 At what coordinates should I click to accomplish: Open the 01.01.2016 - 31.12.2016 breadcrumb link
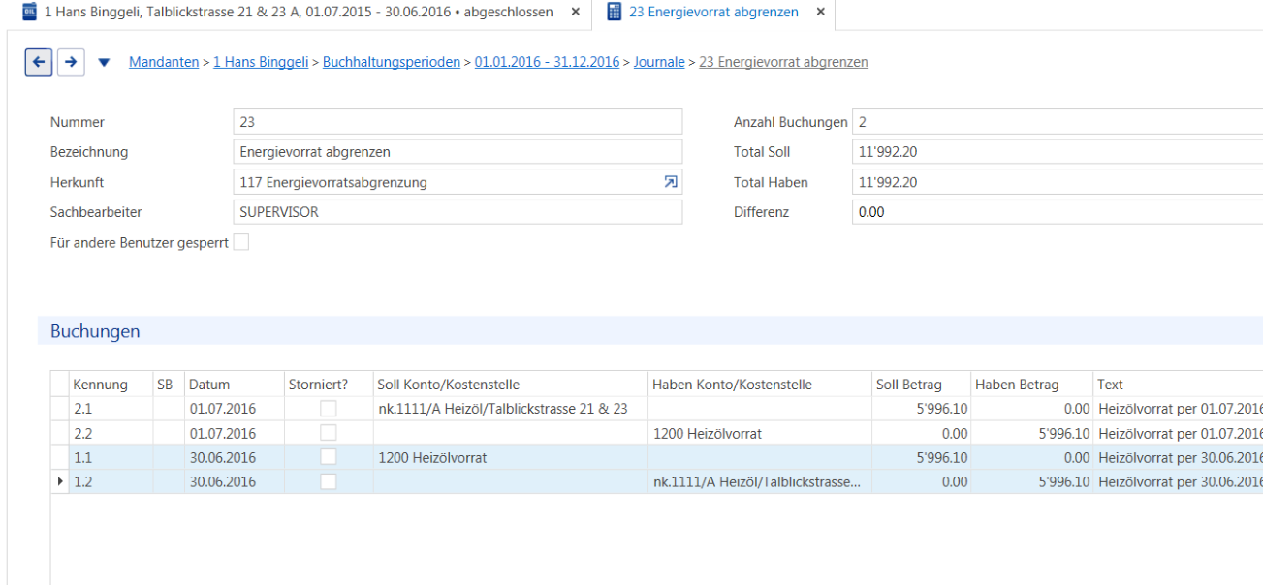[547, 62]
